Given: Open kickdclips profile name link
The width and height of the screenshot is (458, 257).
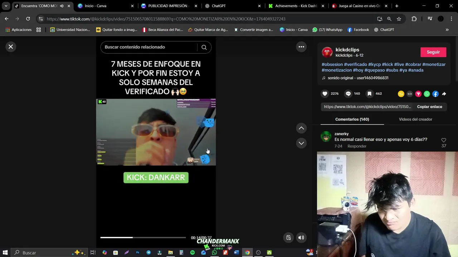Looking at the screenshot, I should point(347,50).
